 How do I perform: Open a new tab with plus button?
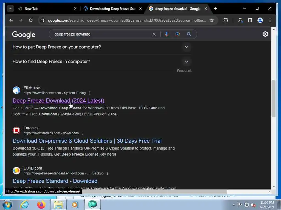216,8
